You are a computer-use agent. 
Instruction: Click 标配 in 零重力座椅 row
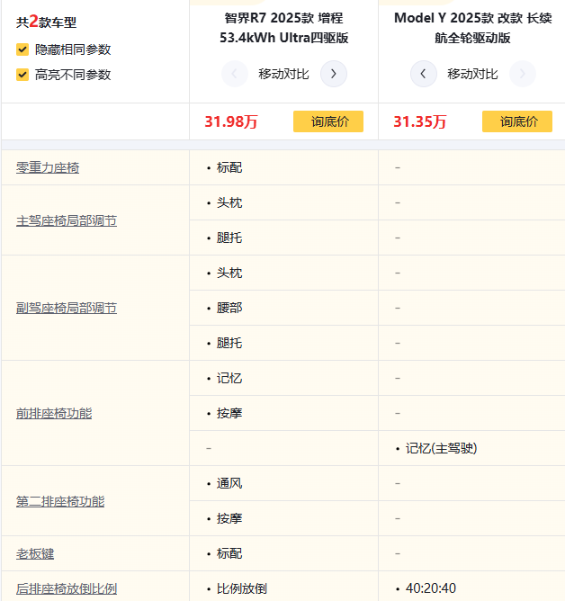coord(229,167)
